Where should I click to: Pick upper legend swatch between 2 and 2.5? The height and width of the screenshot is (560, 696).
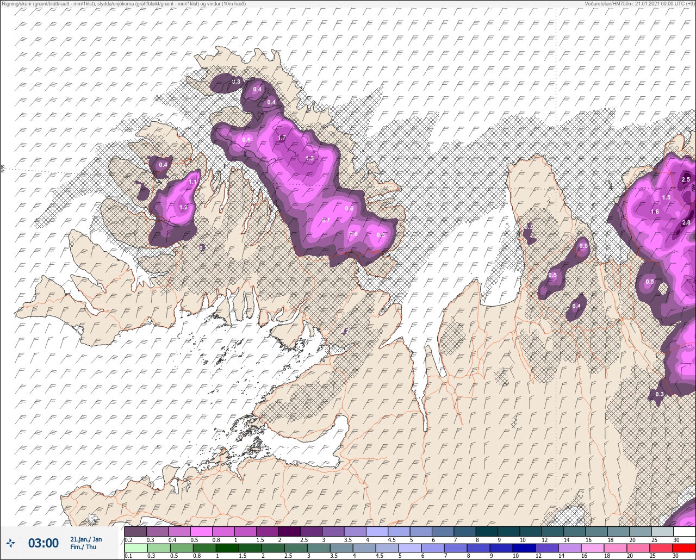[289, 531]
